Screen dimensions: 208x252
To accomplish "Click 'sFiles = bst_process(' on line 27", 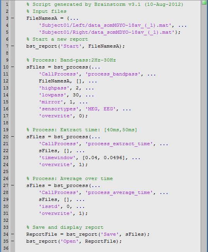I will point(59,186).
